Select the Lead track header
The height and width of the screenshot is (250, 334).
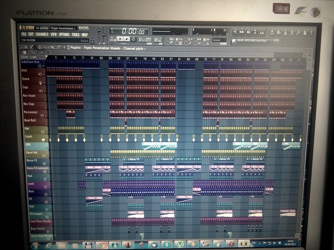click(39, 185)
